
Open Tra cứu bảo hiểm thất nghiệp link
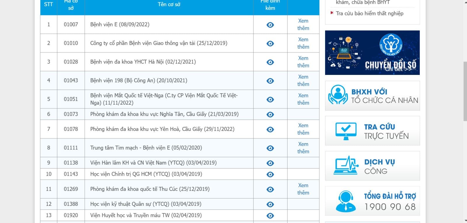[370, 13]
